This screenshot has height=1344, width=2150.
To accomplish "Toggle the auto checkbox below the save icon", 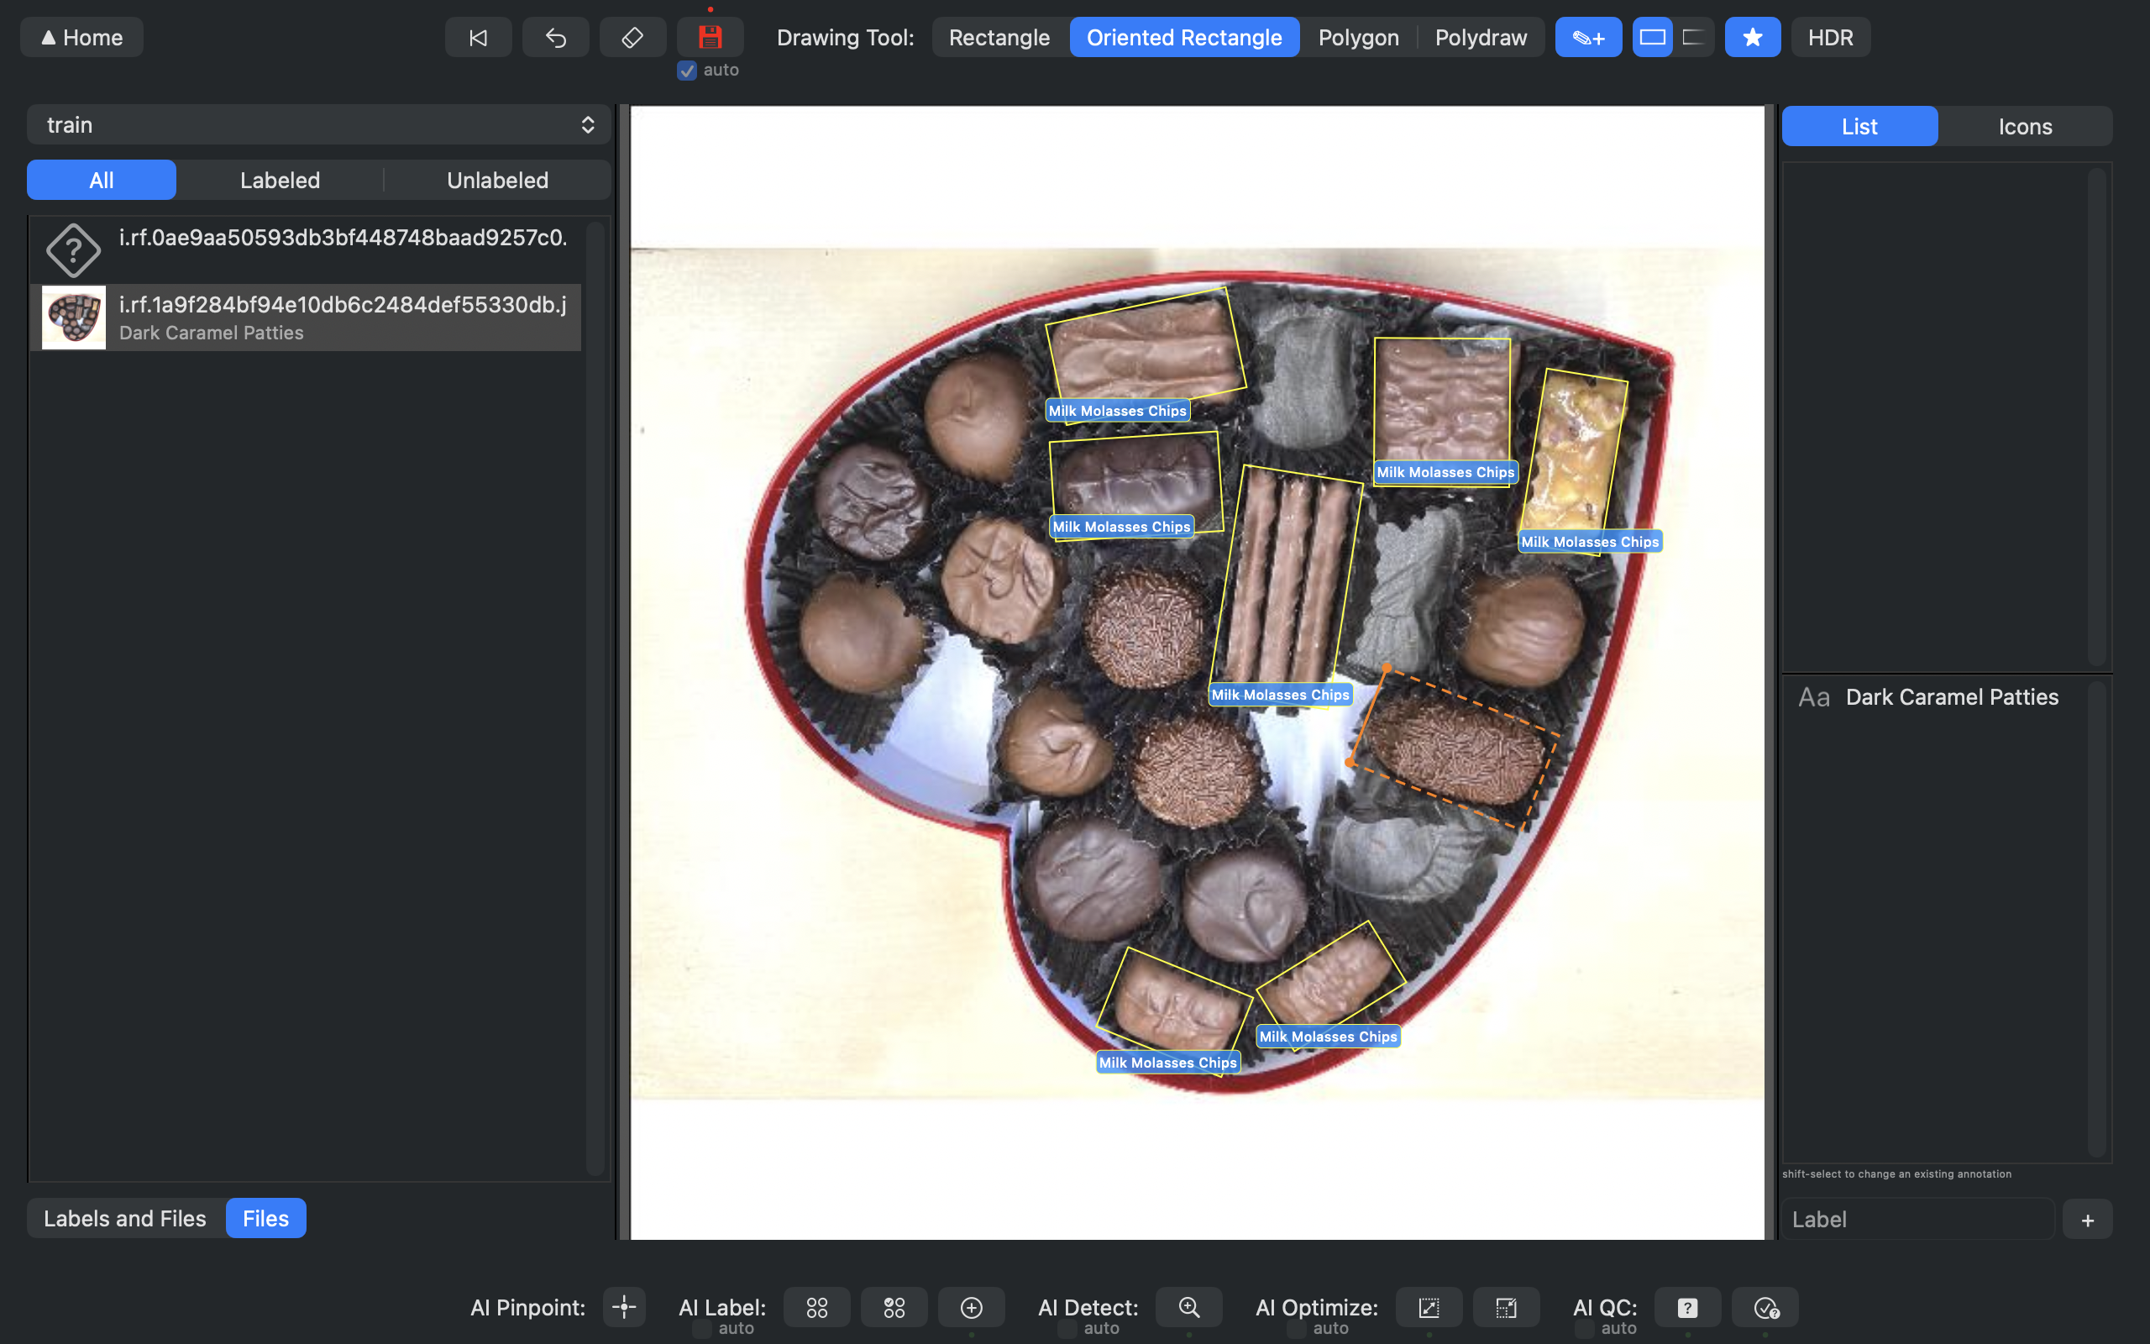I will click(x=685, y=71).
